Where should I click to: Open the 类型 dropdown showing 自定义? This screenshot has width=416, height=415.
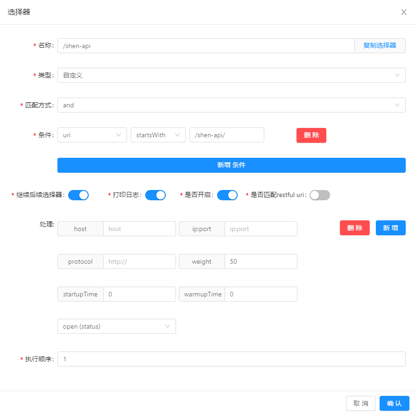click(x=231, y=75)
